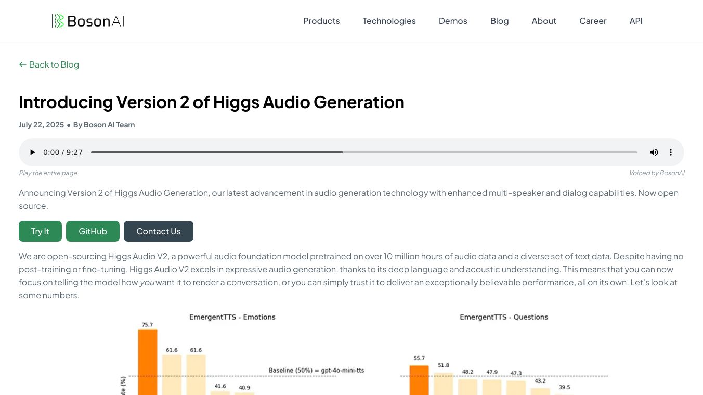Image resolution: width=703 pixels, height=395 pixels.
Task: Go to the Demos page
Action: tap(453, 21)
